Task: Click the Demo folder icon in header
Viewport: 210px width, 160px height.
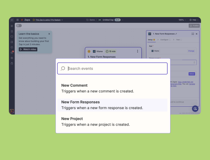Action: (x=88, y=20)
